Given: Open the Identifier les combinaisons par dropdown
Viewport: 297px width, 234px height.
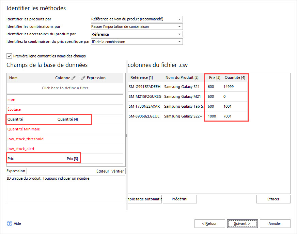Looking at the screenshot, I should [x=137, y=26].
